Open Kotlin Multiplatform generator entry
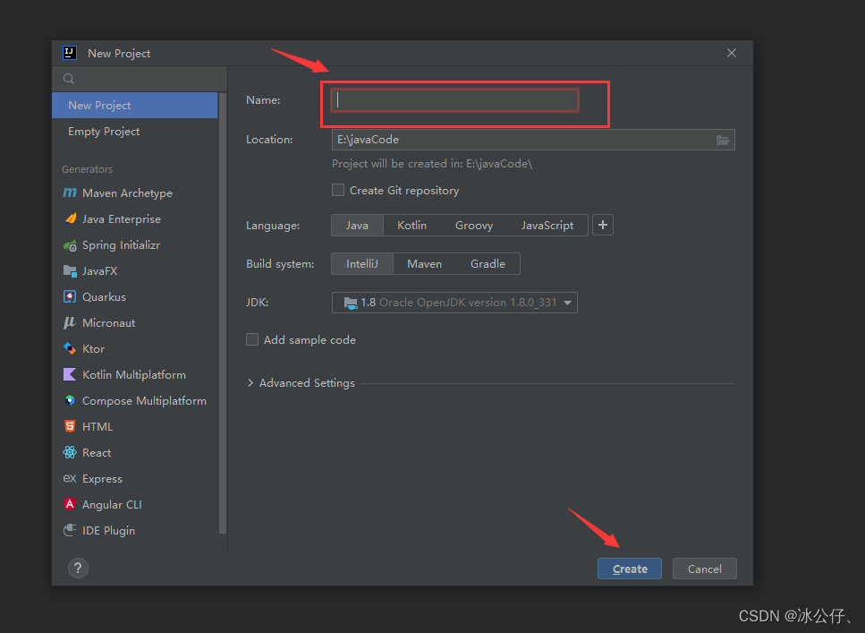865x633 pixels. (134, 374)
